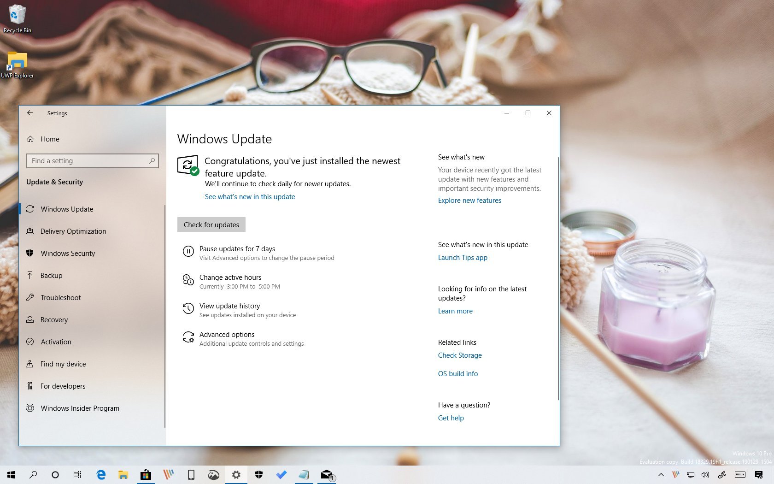Select the UWP Explorer desktop shortcut
Screen dimensions: 774x484
[x=17, y=65]
